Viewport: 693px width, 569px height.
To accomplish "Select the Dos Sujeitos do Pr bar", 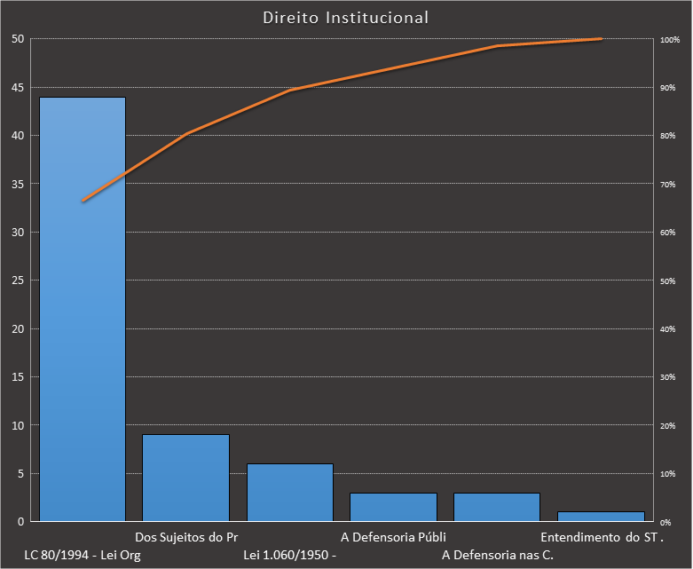I will tap(185, 478).
